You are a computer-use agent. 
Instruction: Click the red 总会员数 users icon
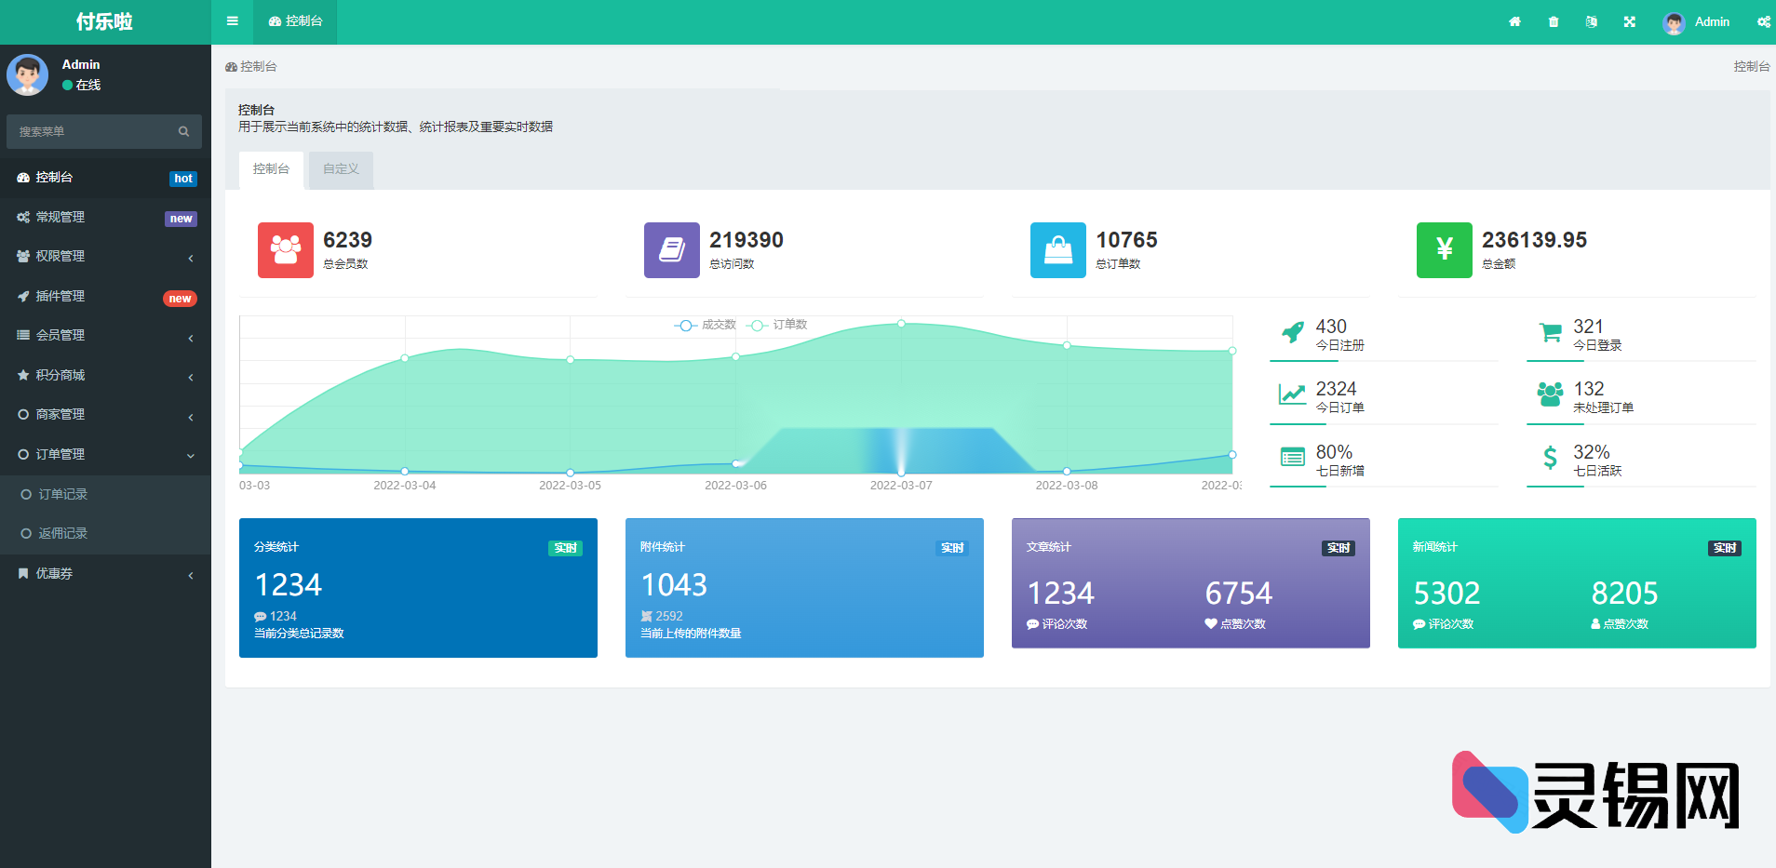[286, 249]
